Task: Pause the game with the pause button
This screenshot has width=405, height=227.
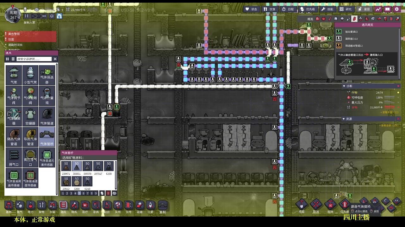Action: point(26,16)
